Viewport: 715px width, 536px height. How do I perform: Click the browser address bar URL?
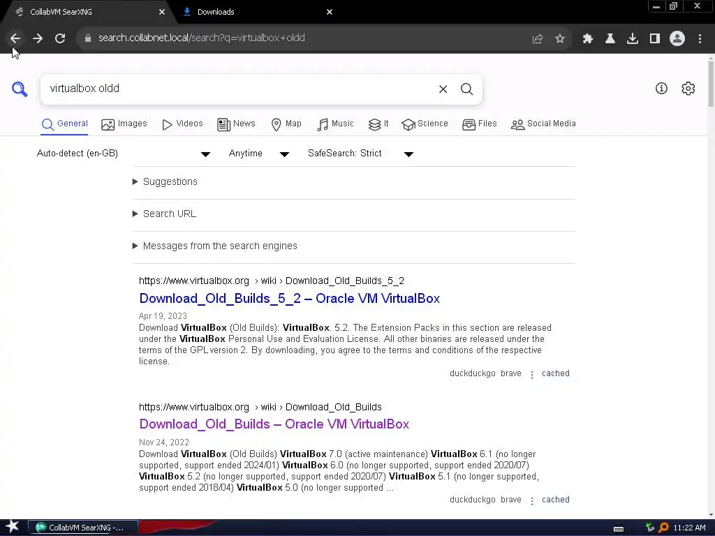[202, 38]
